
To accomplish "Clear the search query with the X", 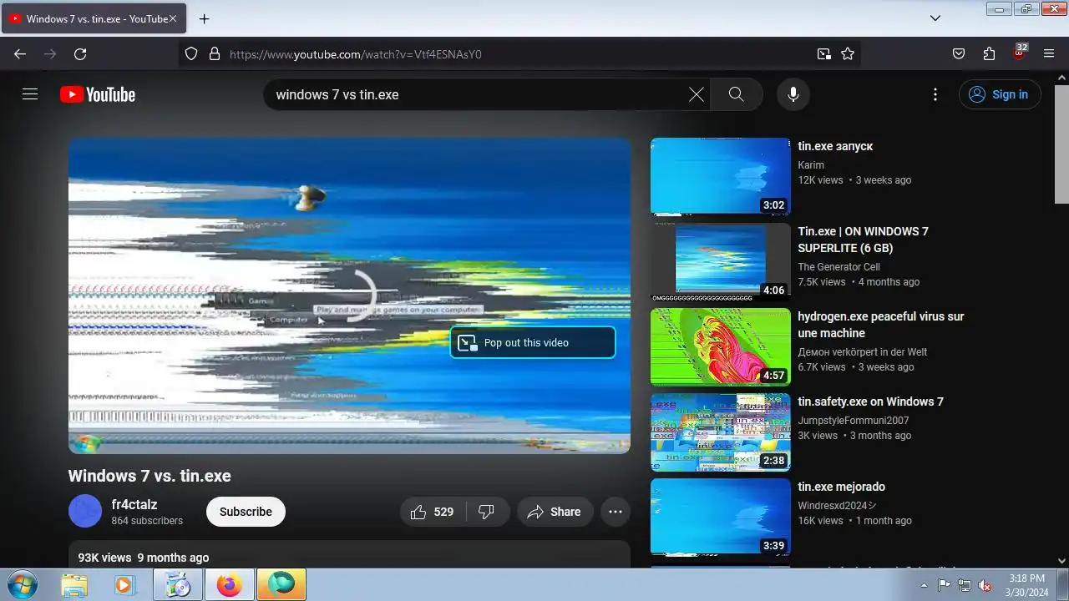I will pos(697,94).
